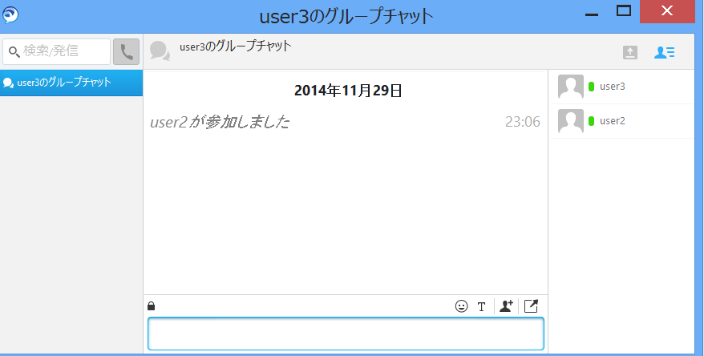Minimize the chat window
Screen dimensions: 704x356
coord(592,14)
